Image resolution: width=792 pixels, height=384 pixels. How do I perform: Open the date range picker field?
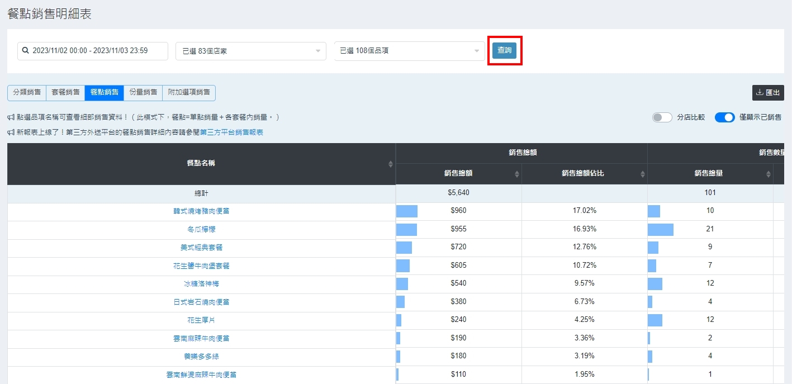click(x=93, y=51)
